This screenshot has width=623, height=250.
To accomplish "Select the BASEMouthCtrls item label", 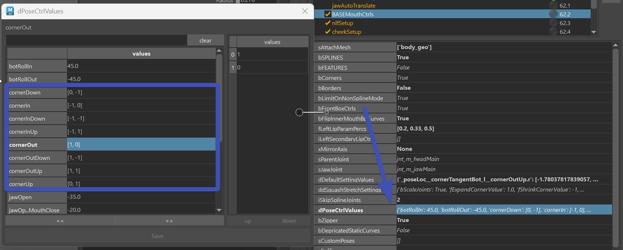I will [353, 14].
